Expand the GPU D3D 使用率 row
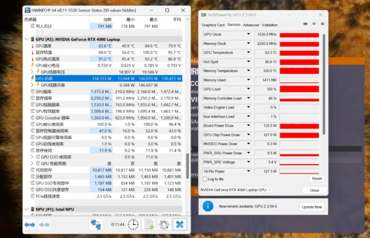This screenshot has height=238, width=370. (x=32, y=157)
